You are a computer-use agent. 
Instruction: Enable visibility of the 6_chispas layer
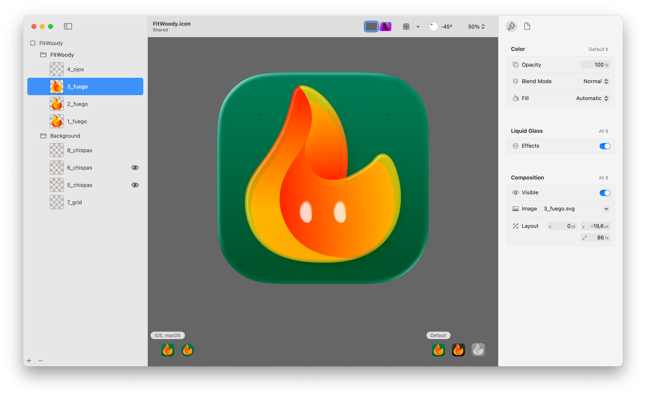[x=135, y=167]
